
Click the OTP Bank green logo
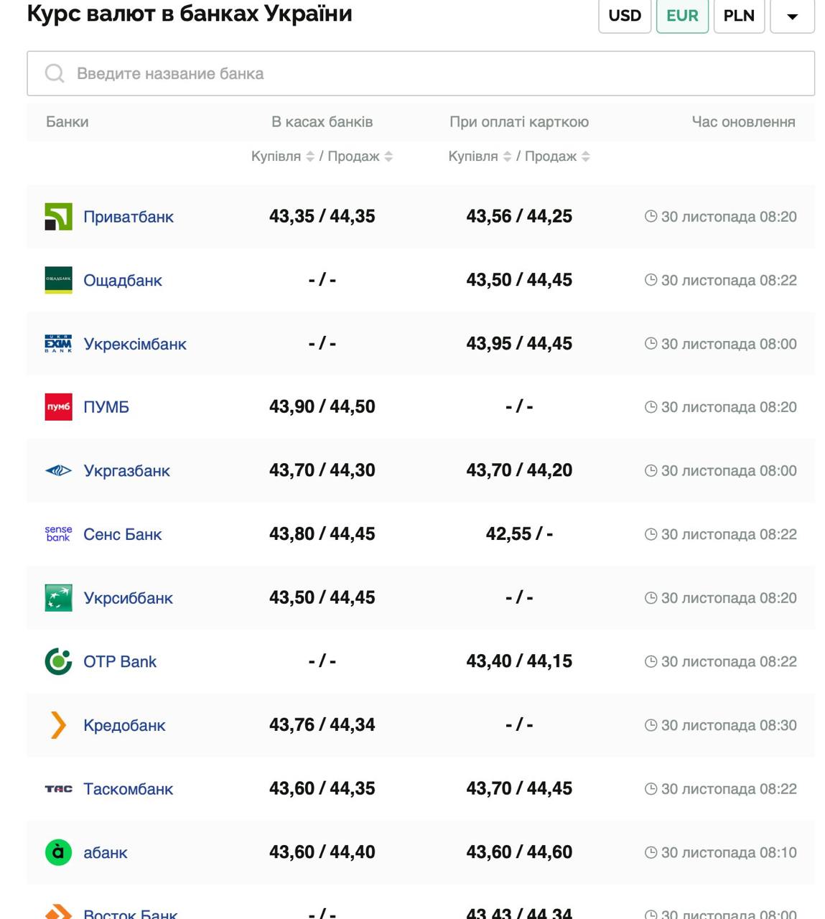58,661
